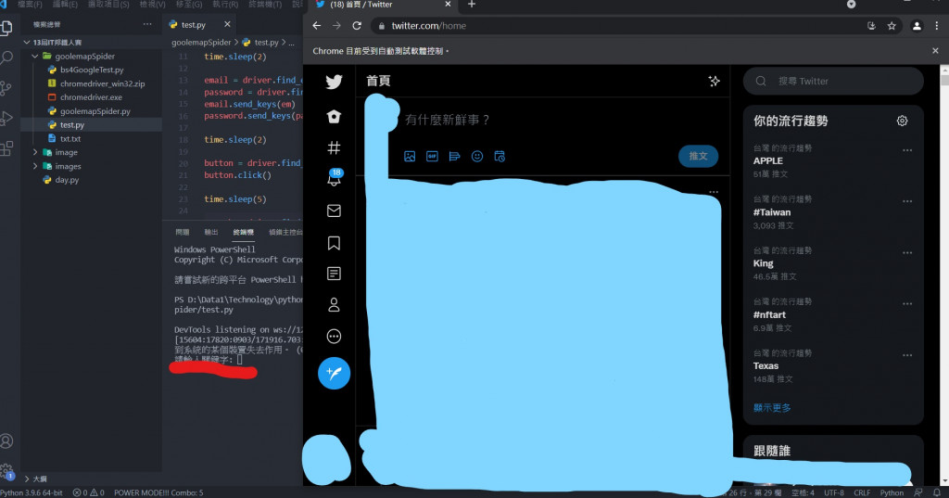
Task: Go to Twitter Home icon
Action: tap(334, 116)
